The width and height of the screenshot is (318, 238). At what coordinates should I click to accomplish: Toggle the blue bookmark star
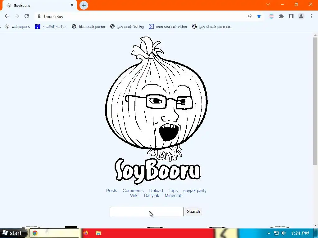point(259,16)
